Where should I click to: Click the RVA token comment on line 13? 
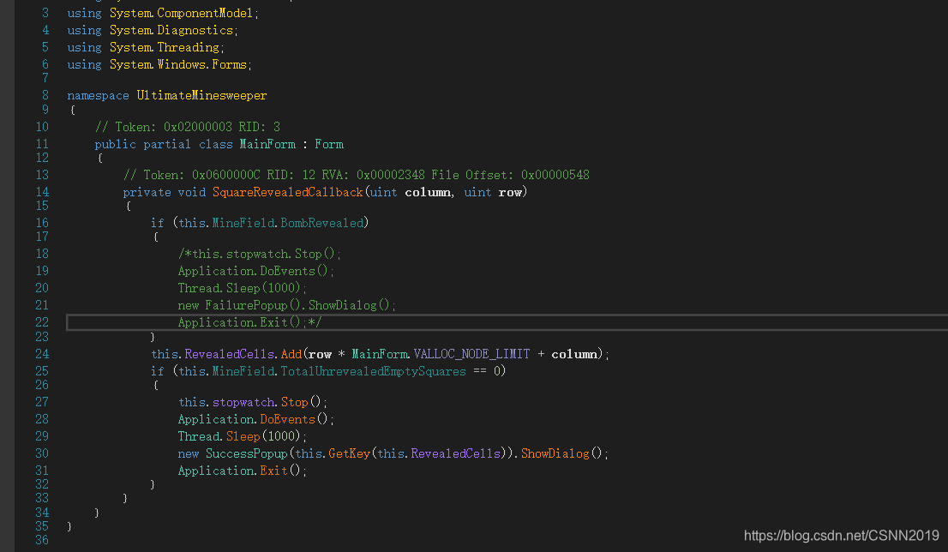pos(356,175)
